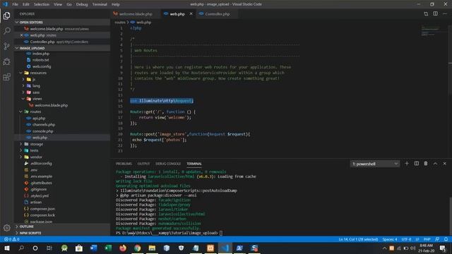Switch to Controller.php tab
This screenshot has width=452, height=254.
[217, 14]
